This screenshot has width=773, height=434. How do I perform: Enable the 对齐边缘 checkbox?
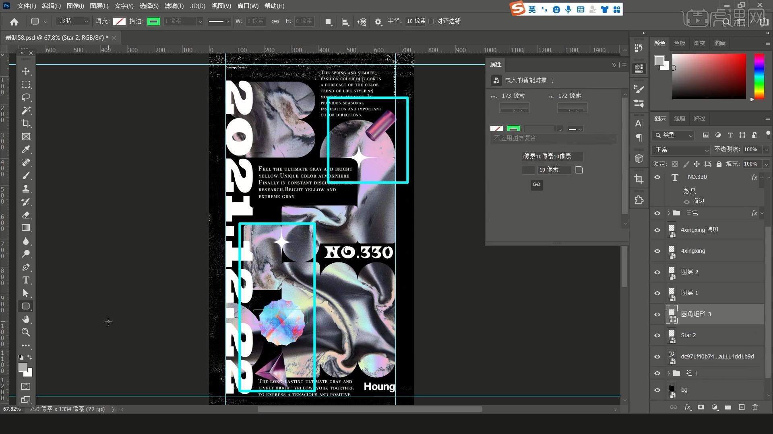point(431,21)
